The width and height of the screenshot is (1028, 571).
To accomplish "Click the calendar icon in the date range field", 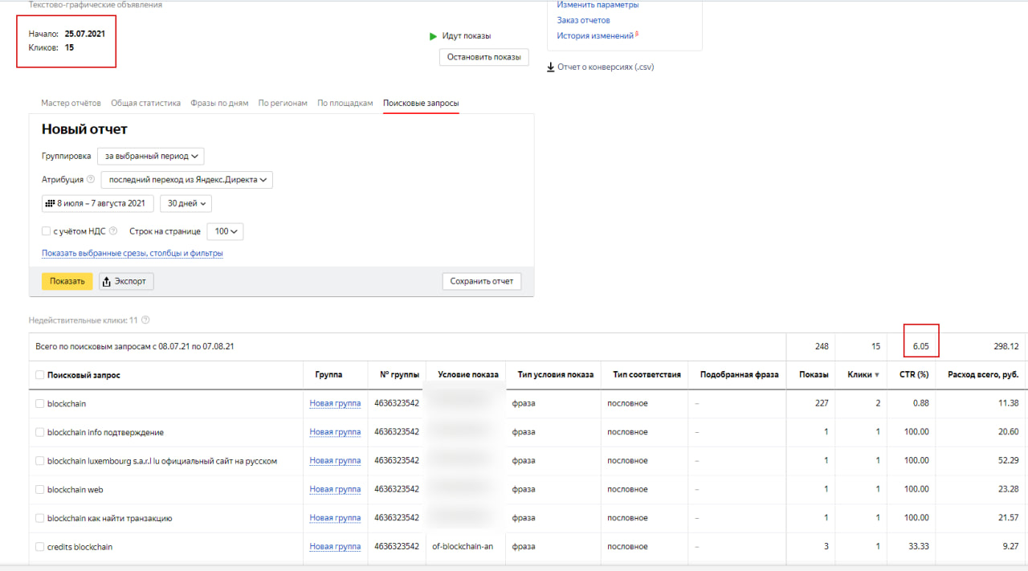I will click(49, 203).
